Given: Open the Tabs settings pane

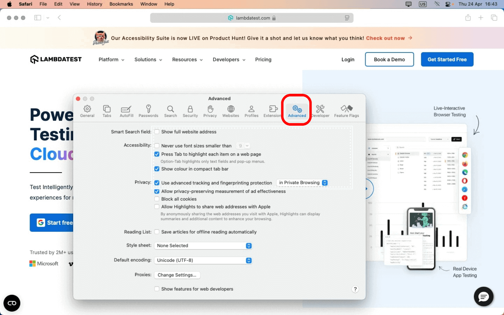Looking at the screenshot, I should [x=107, y=112].
